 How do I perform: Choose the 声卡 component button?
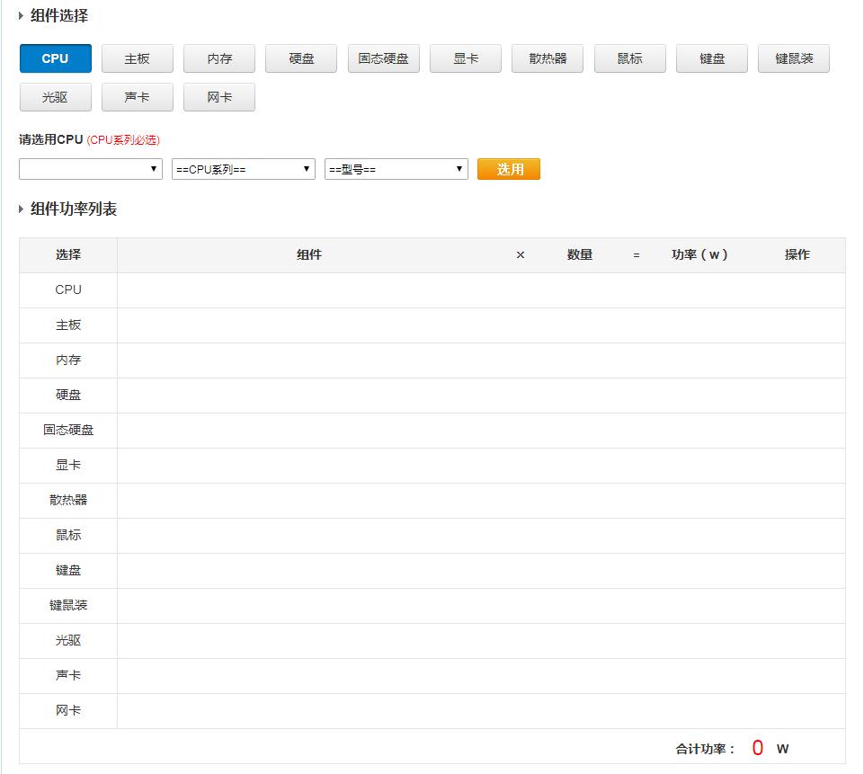(137, 97)
